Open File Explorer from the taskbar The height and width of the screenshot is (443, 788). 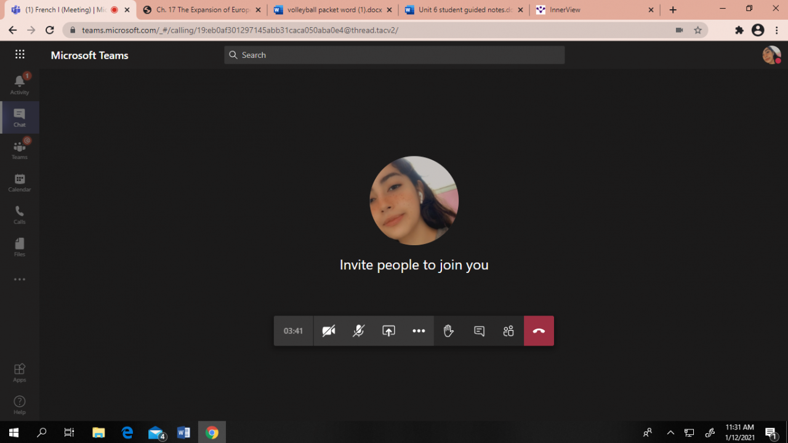[98, 433]
